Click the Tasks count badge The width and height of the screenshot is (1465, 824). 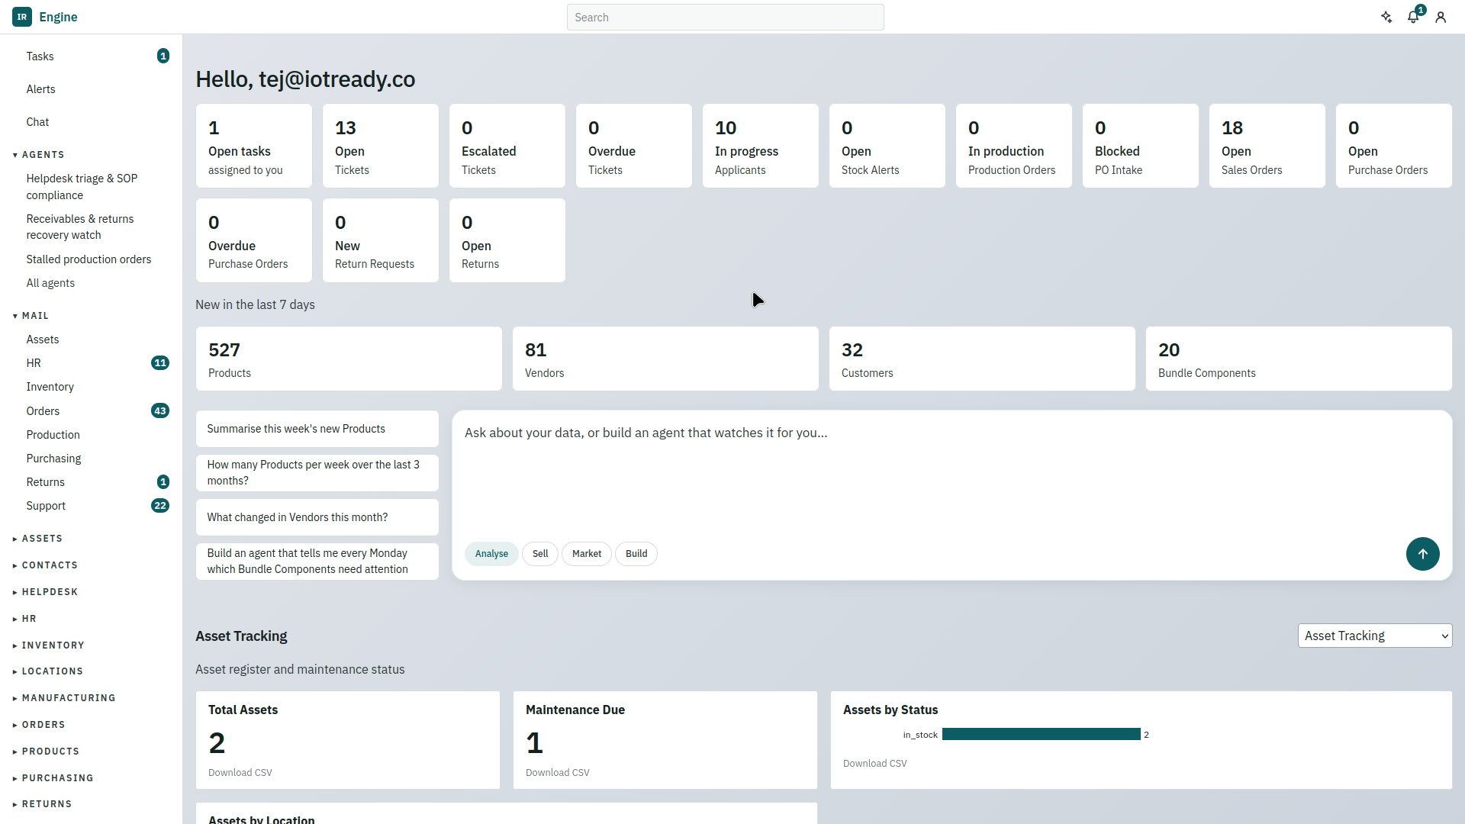(x=163, y=56)
